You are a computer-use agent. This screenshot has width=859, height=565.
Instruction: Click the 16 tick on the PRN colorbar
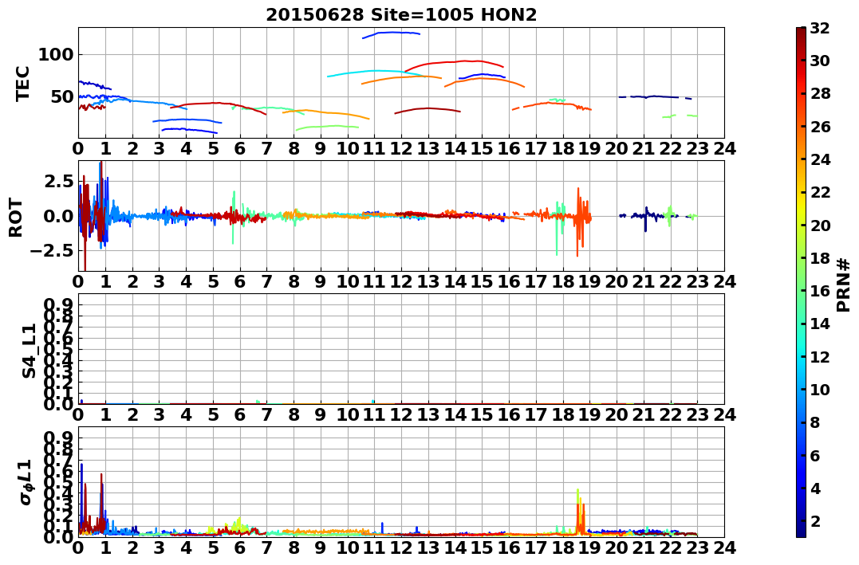[820, 291]
